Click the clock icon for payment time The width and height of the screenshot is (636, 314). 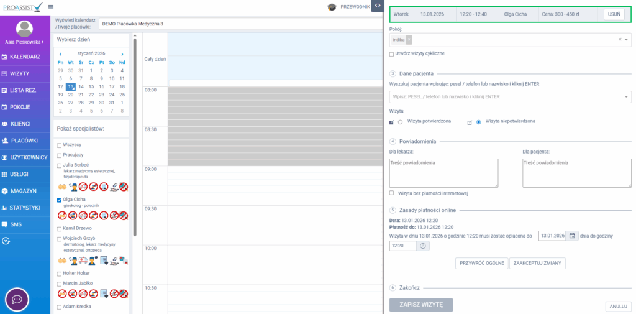click(x=424, y=246)
